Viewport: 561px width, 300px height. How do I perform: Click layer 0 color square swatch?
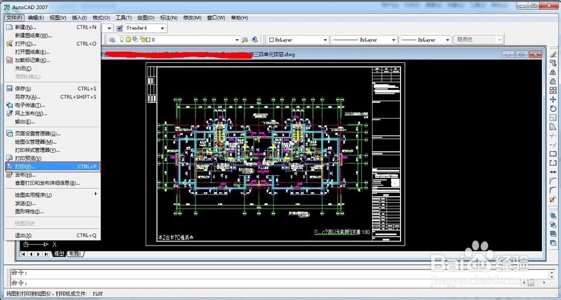click(148, 40)
